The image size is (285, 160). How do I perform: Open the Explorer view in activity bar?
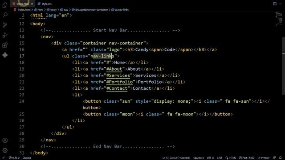click(5, 5)
